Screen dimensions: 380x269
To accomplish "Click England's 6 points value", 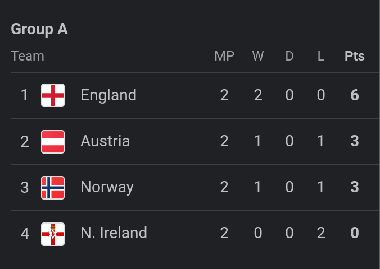I will coord(354,95).
